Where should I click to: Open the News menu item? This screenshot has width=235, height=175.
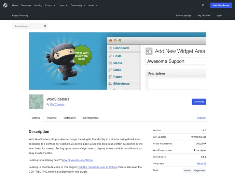click(15, 5)
